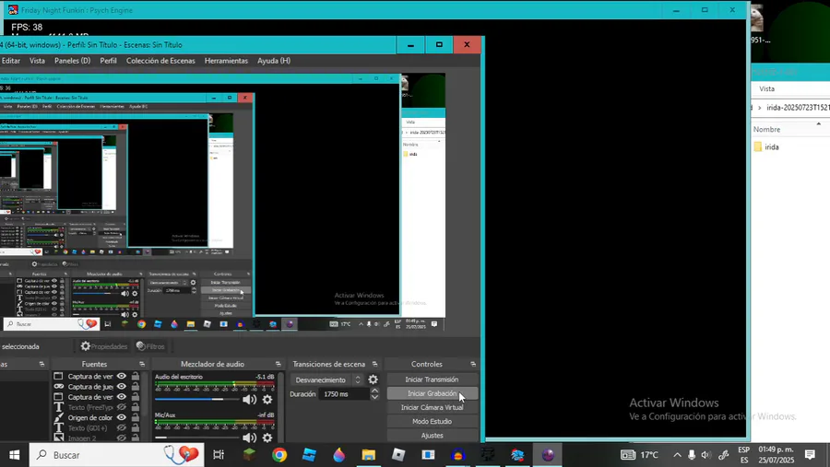This screenshot has width=830, height=467.
Task: Open the transition properties gear icon
Action: [x=373, y=379]
